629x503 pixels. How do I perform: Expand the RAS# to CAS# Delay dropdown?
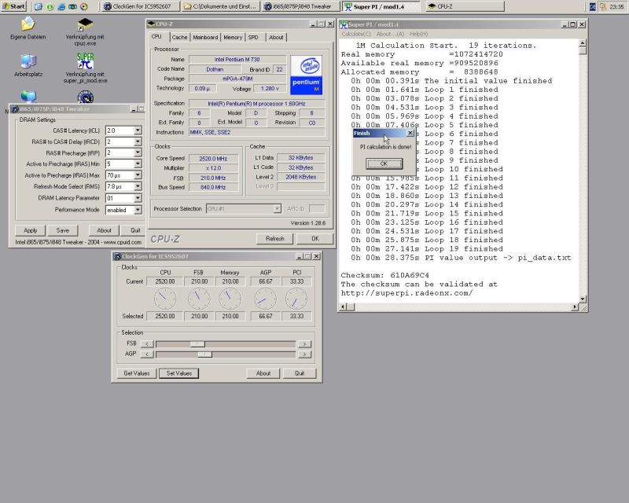point(138,141)
